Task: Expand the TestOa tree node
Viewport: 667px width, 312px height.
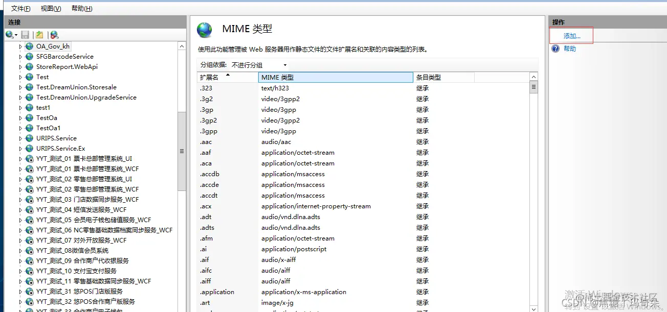Action: [x=21, y=117]
